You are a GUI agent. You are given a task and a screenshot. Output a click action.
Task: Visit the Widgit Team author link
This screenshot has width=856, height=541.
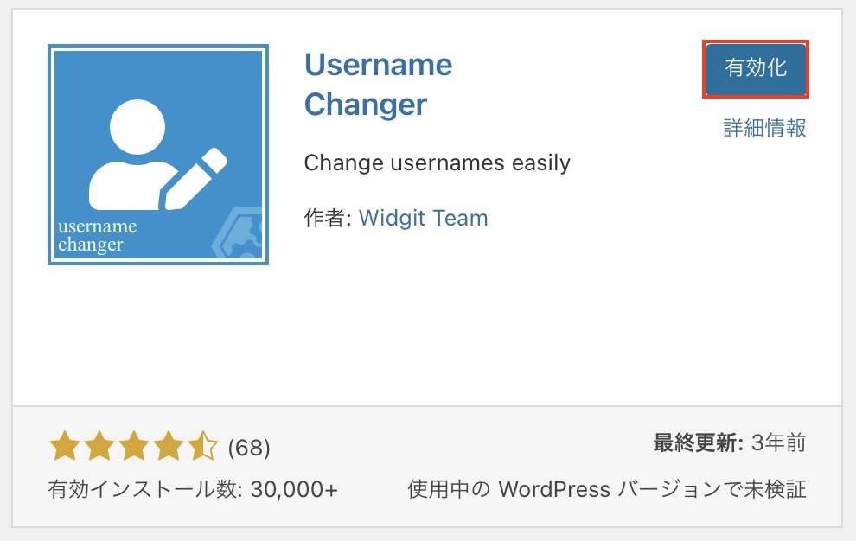point(423,218)
